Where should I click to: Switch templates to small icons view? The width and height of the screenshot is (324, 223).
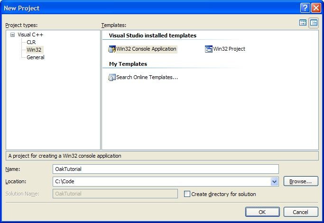314,23
